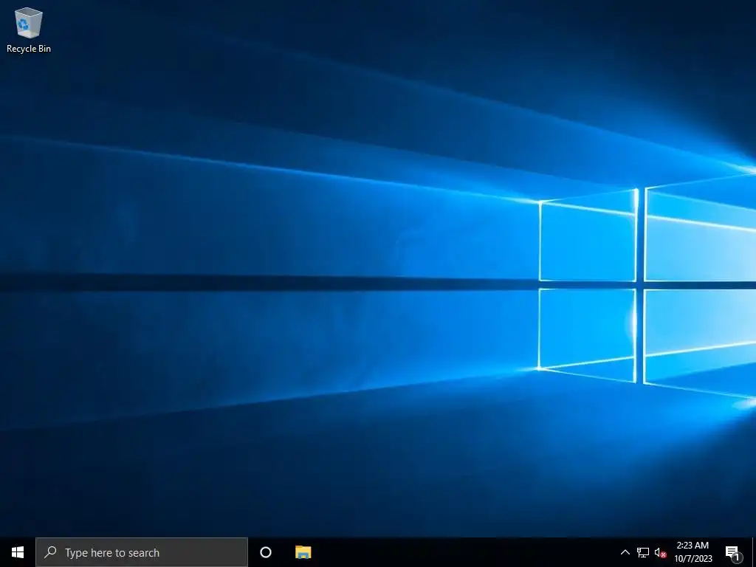Select the Recycle Bin desktop icon
This screenshot has height=567, width=756.
pos(29,30)
